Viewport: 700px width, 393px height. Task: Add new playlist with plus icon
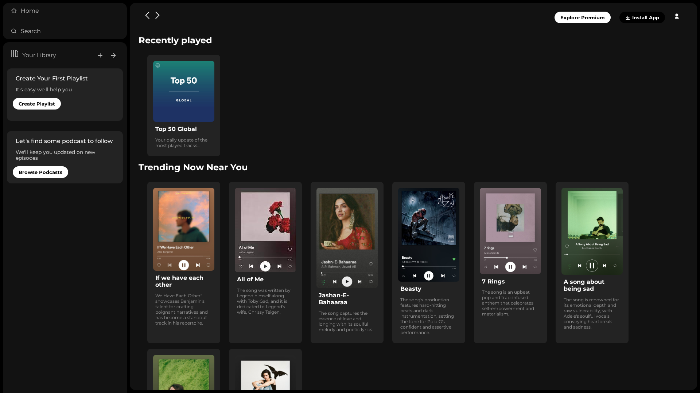pyautogui.click(x=100, y=55)
